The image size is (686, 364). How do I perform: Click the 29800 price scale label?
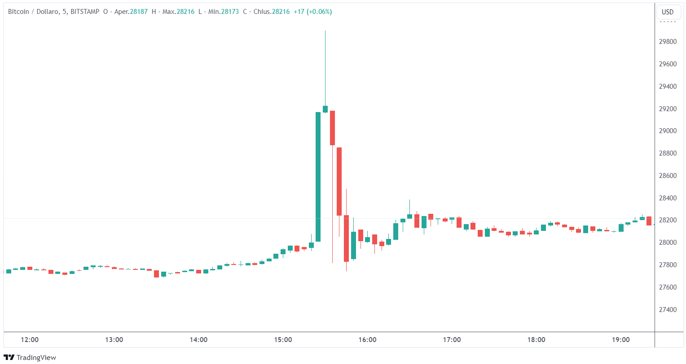pos(668,42)
